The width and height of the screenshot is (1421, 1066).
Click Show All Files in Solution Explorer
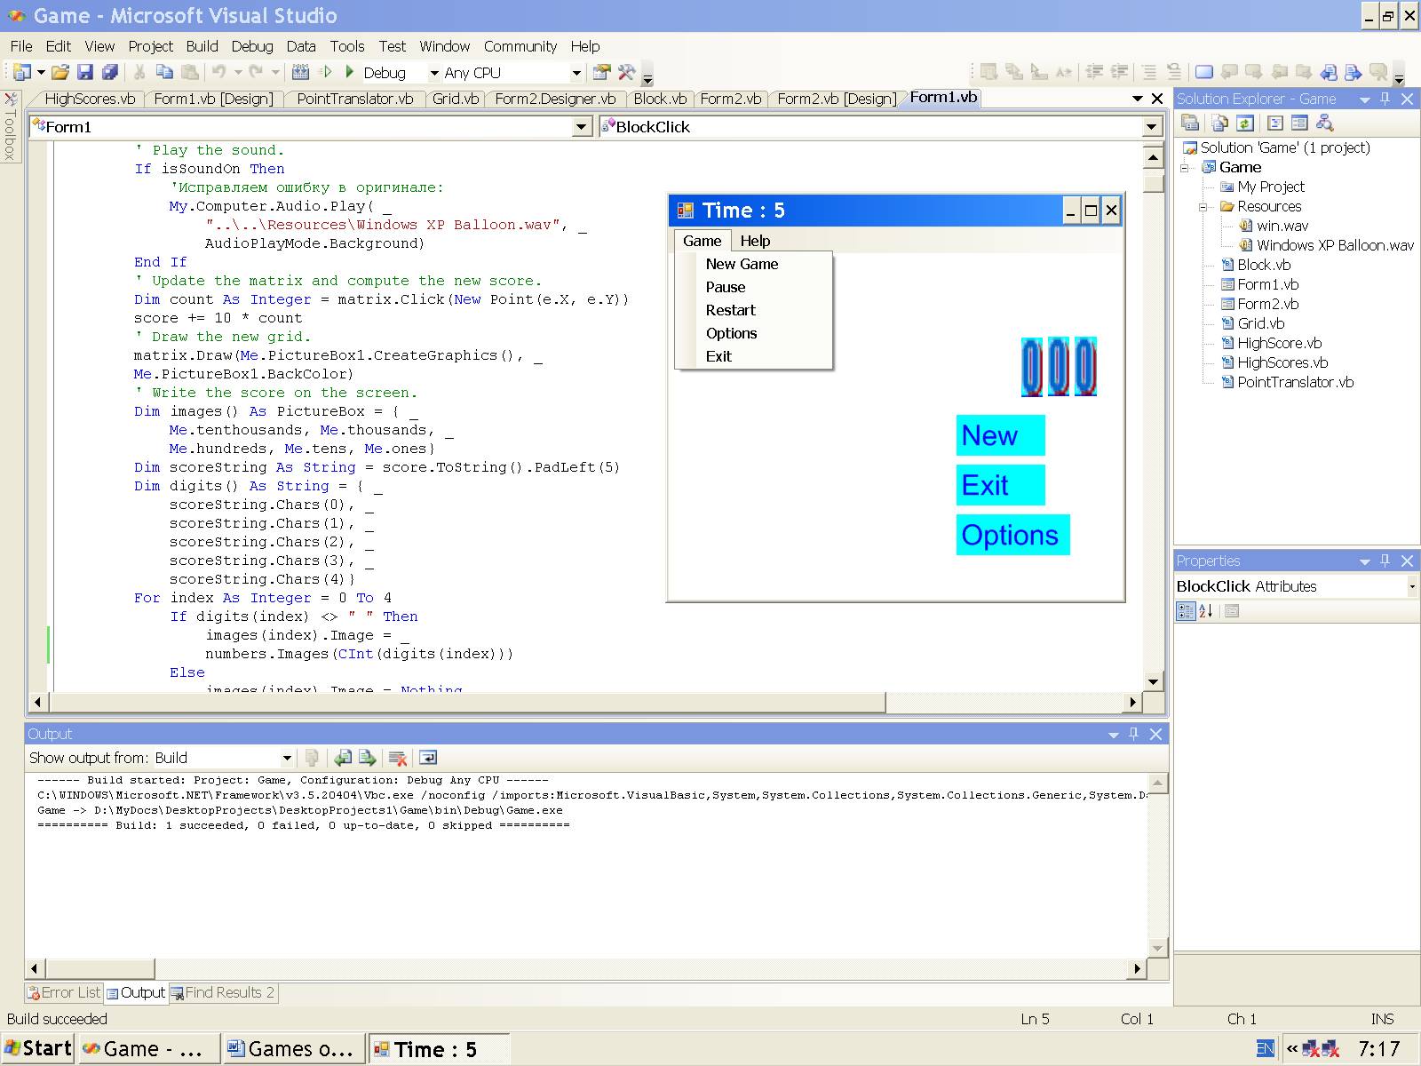[1219, 123]
